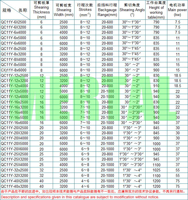Select model QC11Y-6x6000

[x=13, y=43]
